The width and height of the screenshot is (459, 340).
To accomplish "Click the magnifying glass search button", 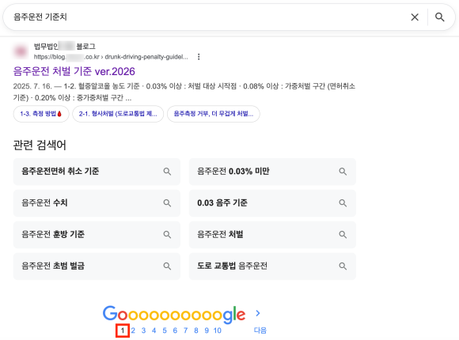I will click(440, 17).
